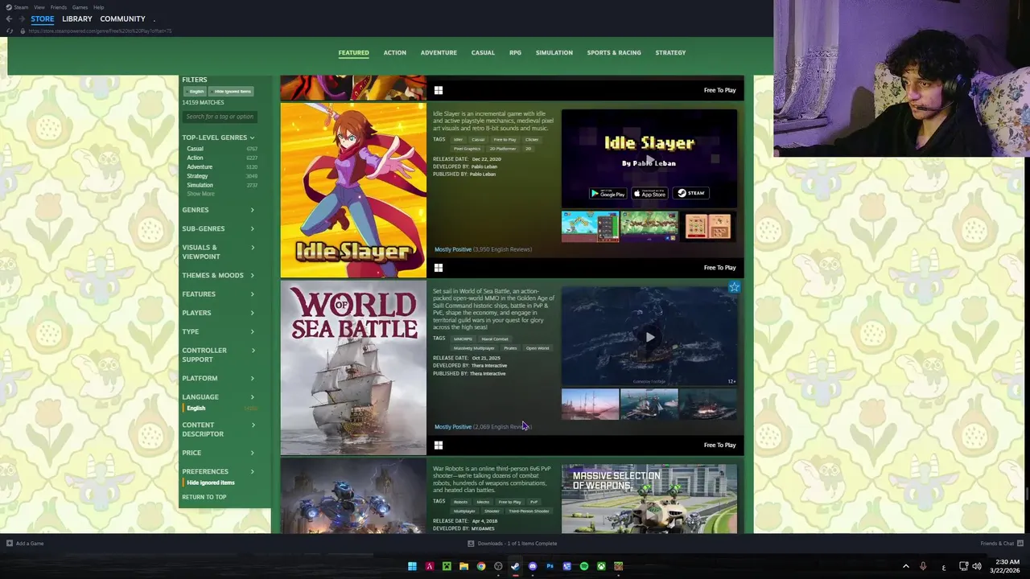
Task: Switch to the Sports & Racing tab
Action: [614, 53]
